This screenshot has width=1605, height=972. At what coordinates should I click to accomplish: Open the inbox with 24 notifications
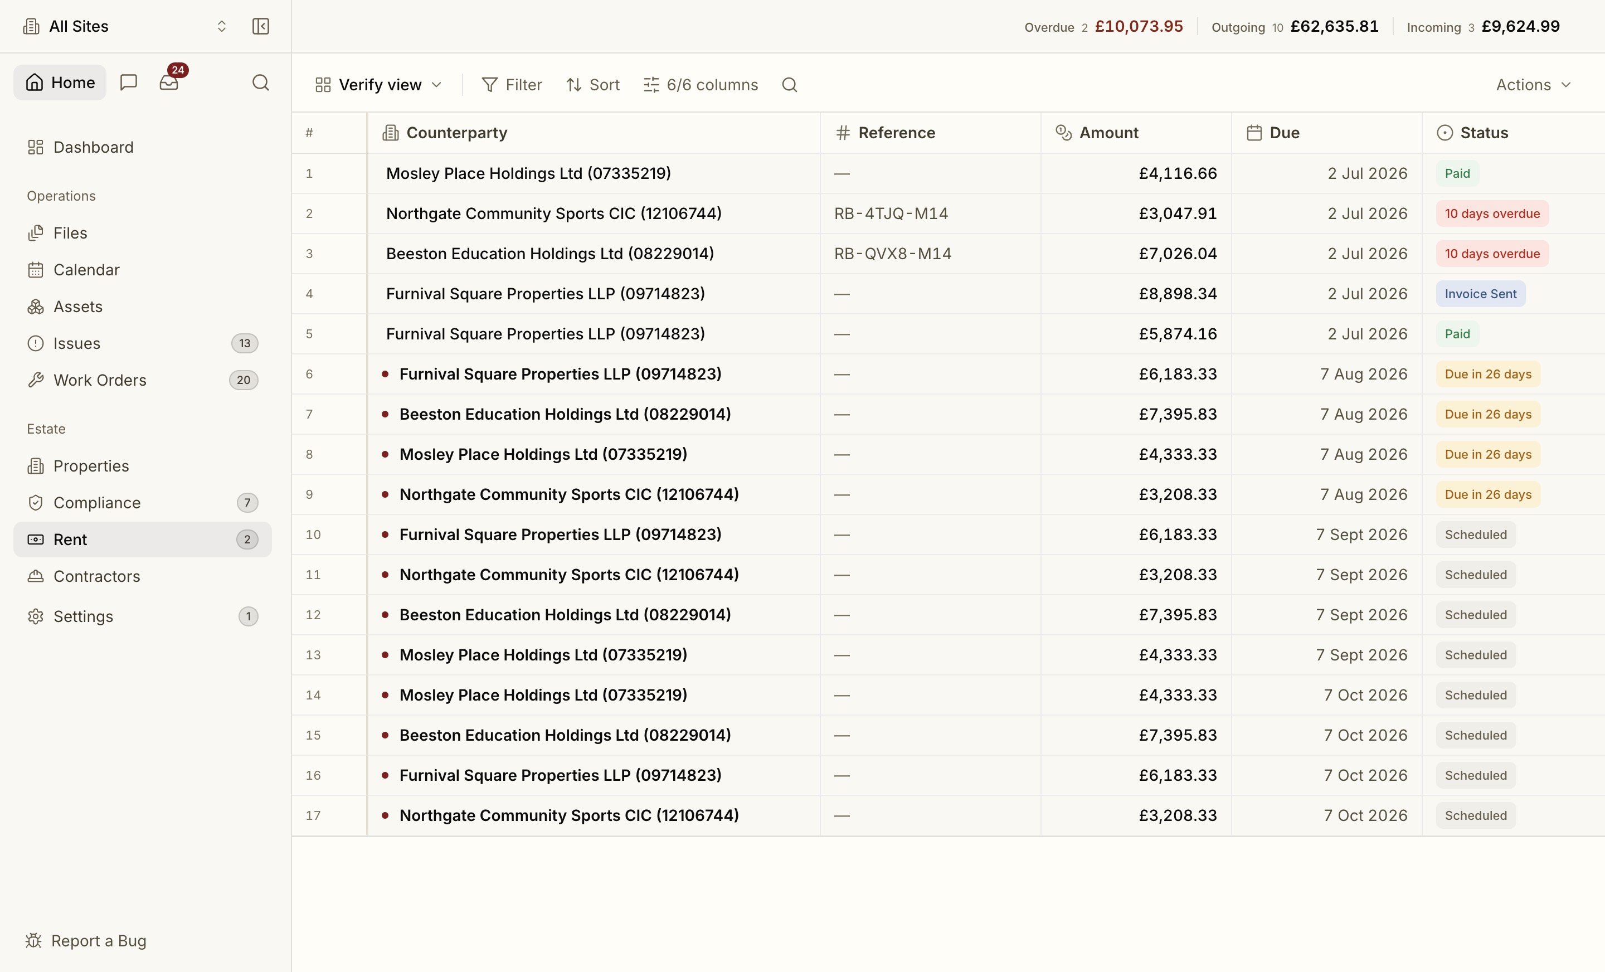[x=169, y=82]
